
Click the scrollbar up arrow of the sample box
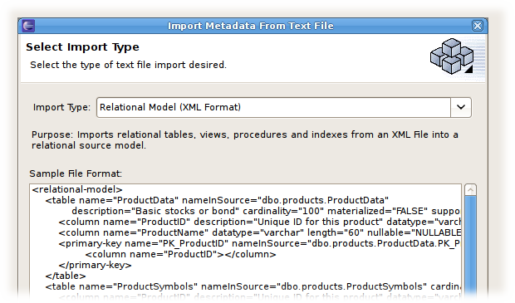[x=470, y=190]
